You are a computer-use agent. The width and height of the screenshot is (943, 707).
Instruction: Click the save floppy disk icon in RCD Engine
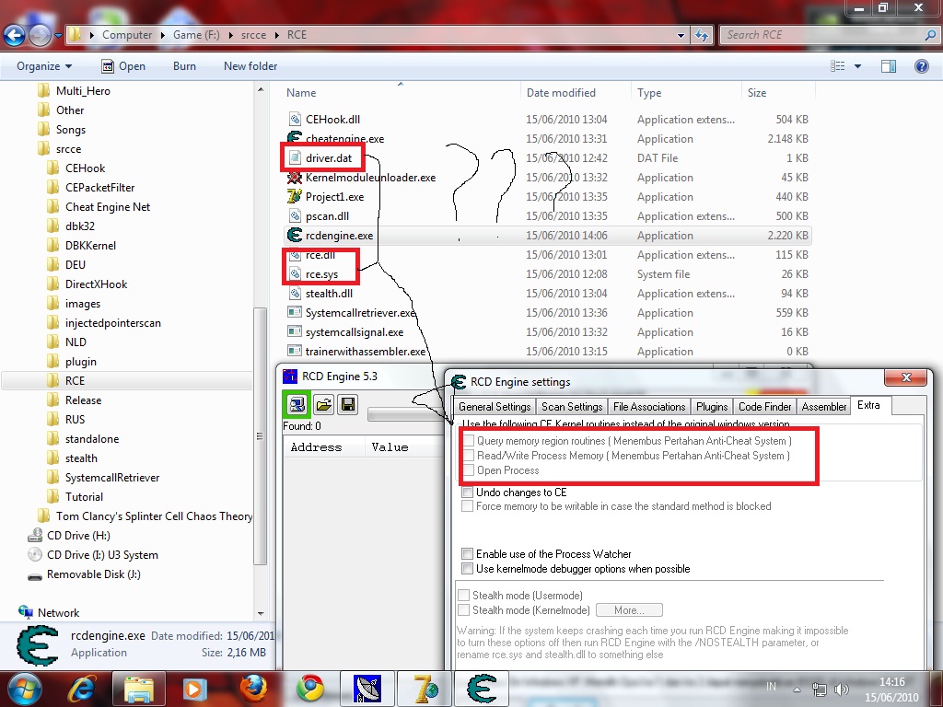click(347, 404)
